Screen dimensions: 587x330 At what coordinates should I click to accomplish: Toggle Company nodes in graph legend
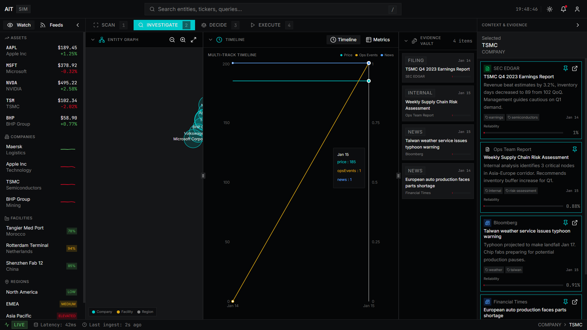[102, 312]
